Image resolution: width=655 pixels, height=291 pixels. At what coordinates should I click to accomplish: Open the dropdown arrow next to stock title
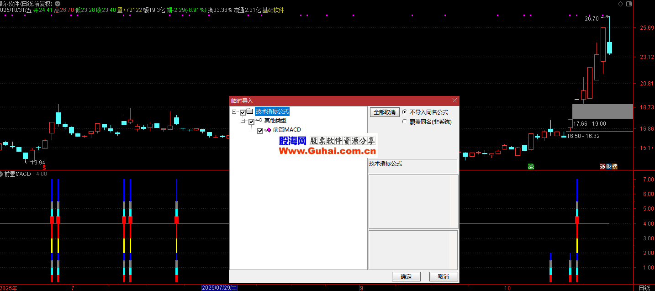pyautogui.click(x=58, y=4)
